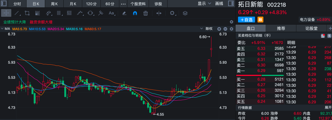Viewport: 332px width, 120px height.
Task: Select the 日K daily chart tab
Action: click(36, 4)
